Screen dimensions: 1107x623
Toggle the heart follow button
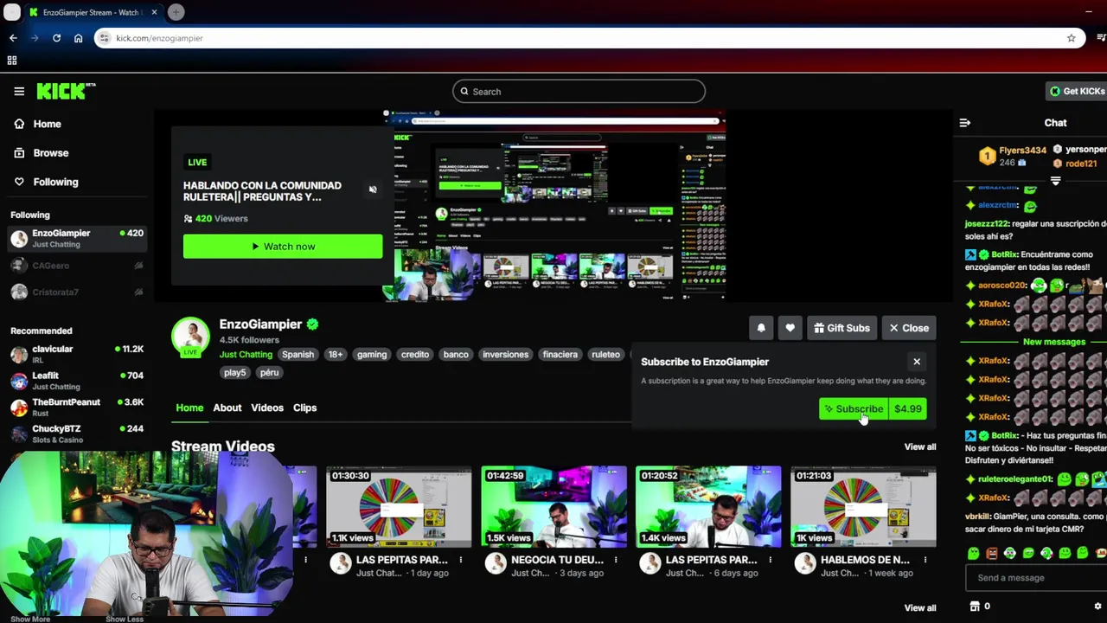pos(790,328)
